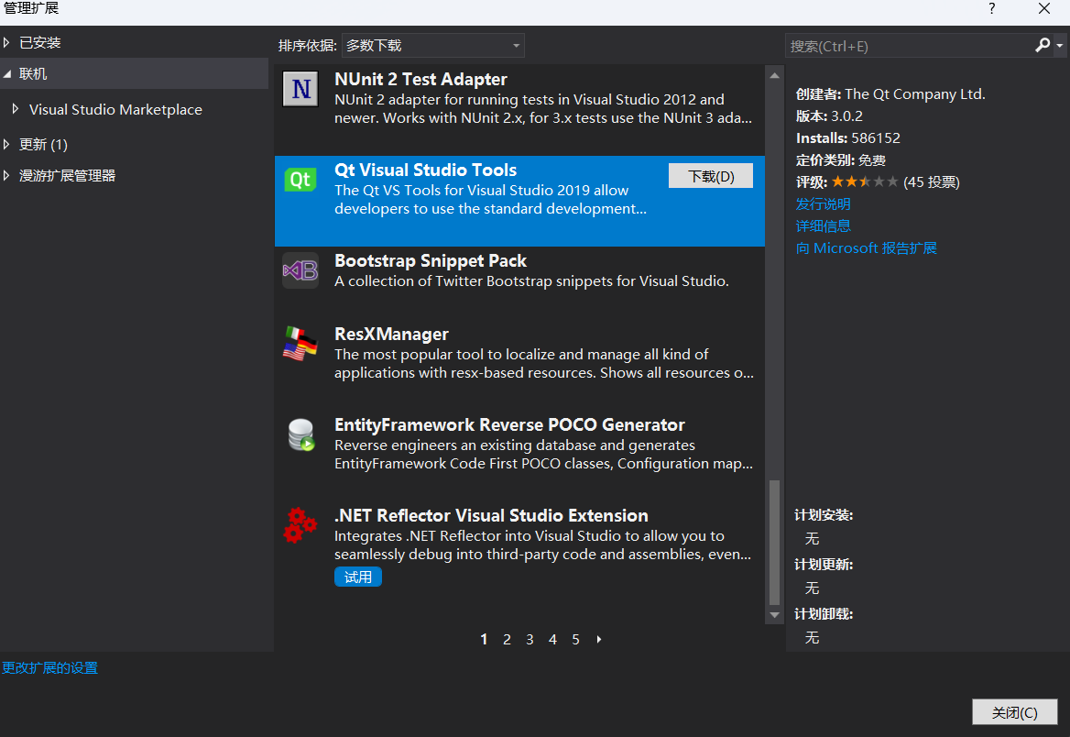Open search options dropdown arrow
This screenshot has height=737, width=1070.
(x=1060, y=46)
